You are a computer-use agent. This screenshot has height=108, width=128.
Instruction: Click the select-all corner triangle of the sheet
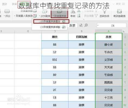[124, 31]
